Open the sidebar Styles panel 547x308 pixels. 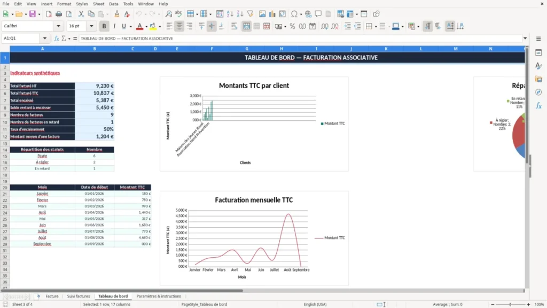(x=538, y=66)
